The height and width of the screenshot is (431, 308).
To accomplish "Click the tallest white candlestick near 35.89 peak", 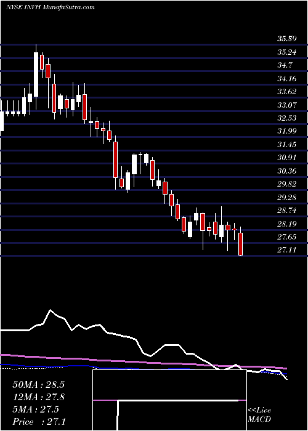I will tap(36, 75).
